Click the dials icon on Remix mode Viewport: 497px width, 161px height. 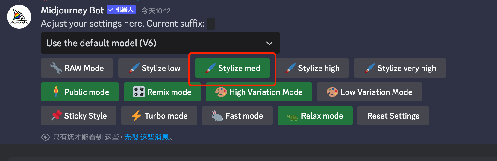coord(139,92)
